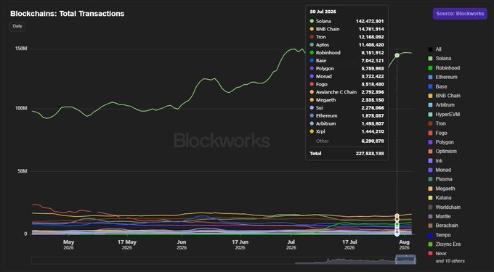Click the 100M y-axis label
The width and height of the screenshot is (494, 272).
21,109
